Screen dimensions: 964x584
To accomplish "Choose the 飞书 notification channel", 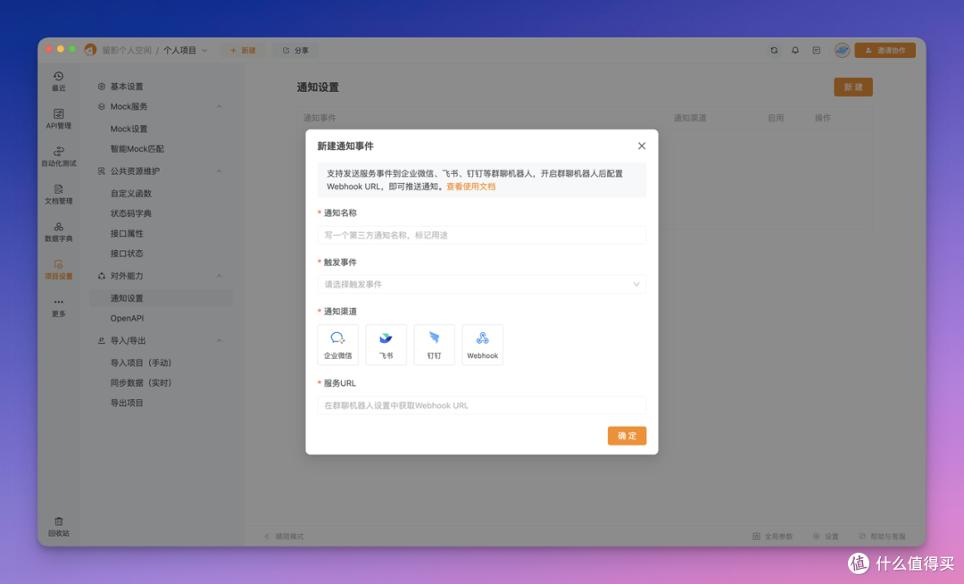I will (386, 345).
